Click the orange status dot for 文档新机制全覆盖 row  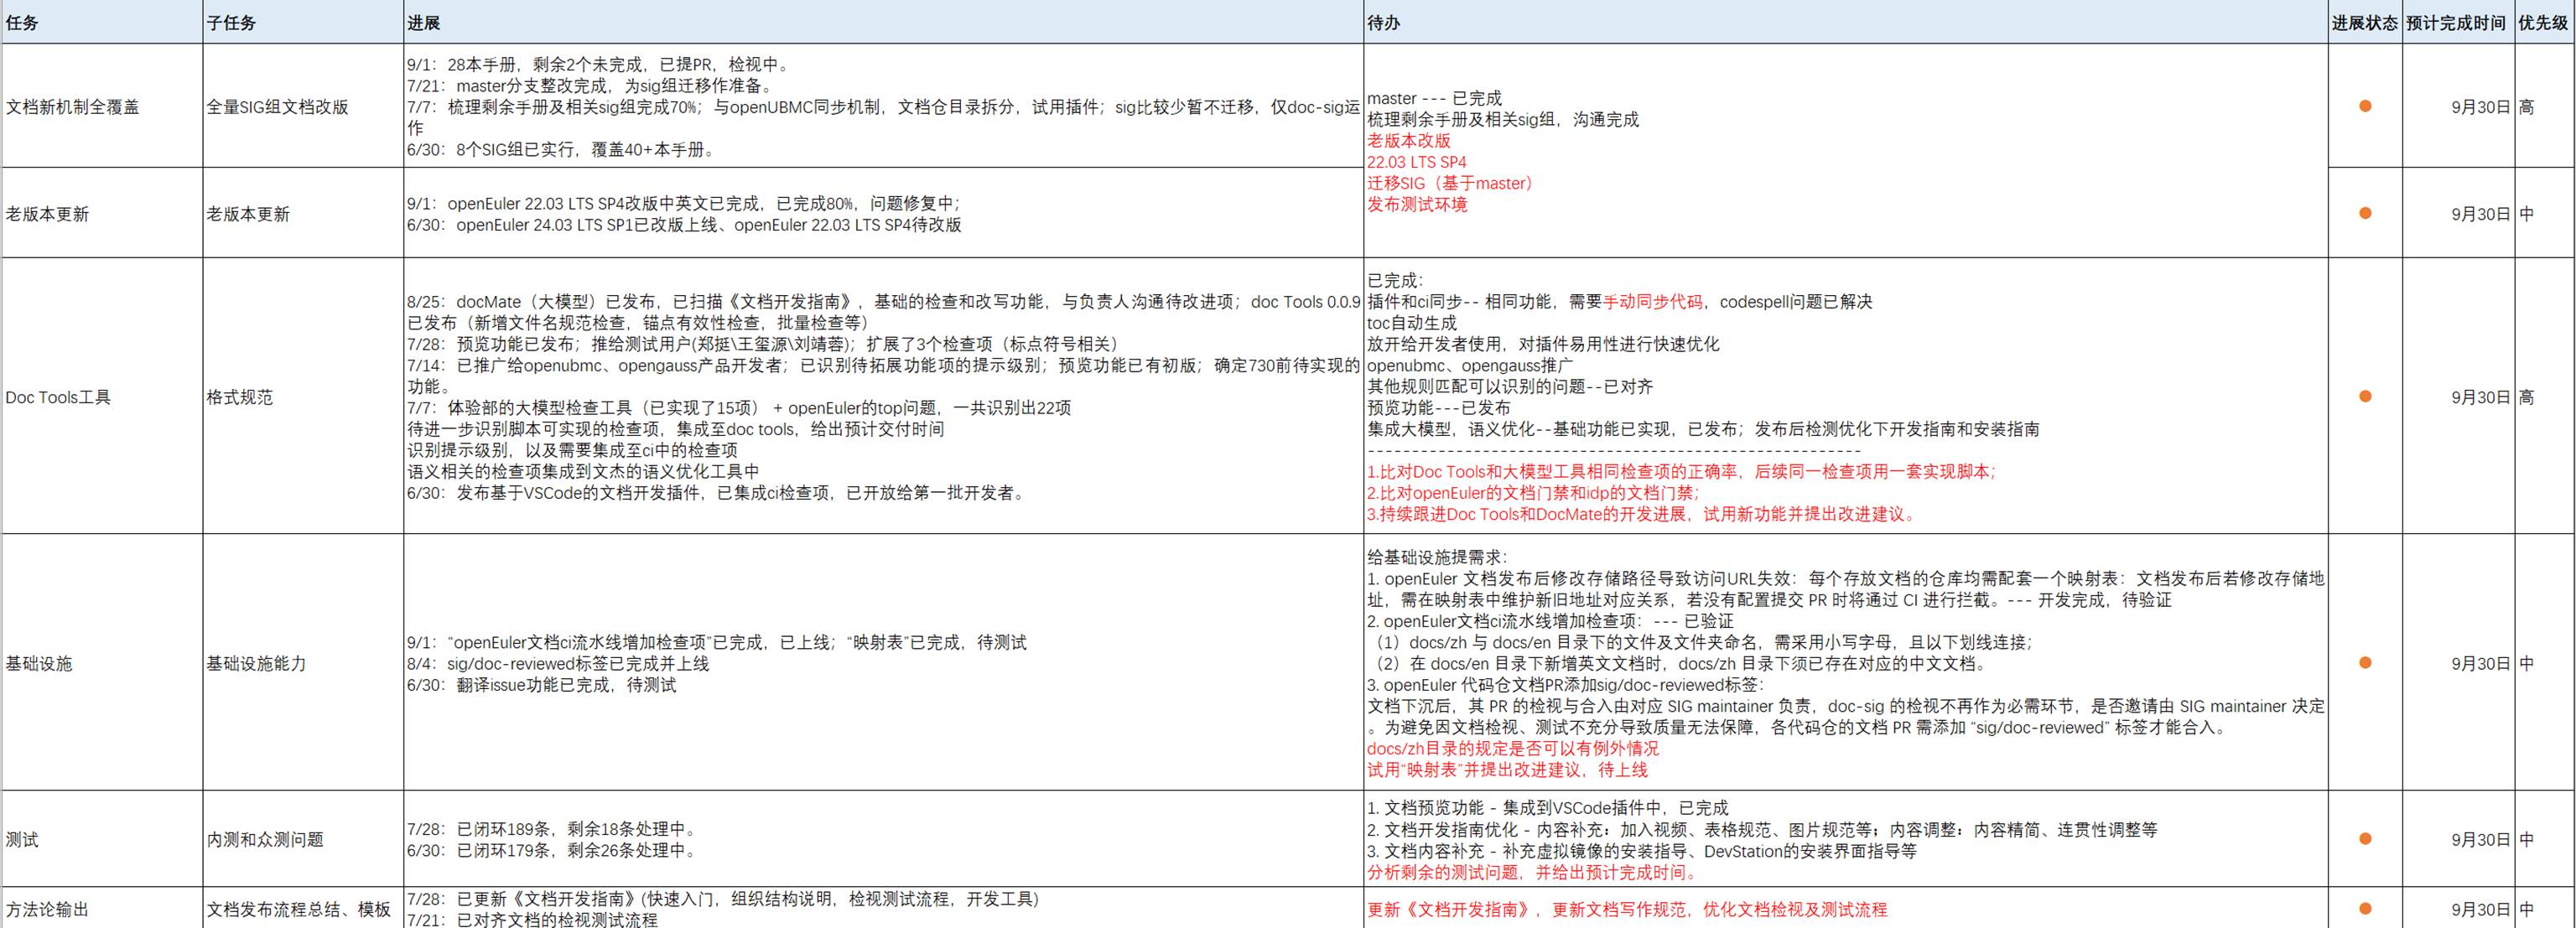2365,106
